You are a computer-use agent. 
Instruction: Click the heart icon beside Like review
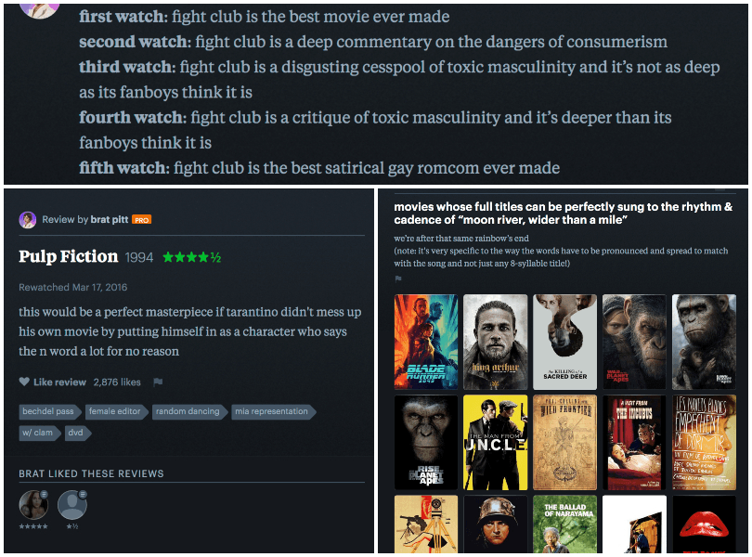(x=24, y=382)
